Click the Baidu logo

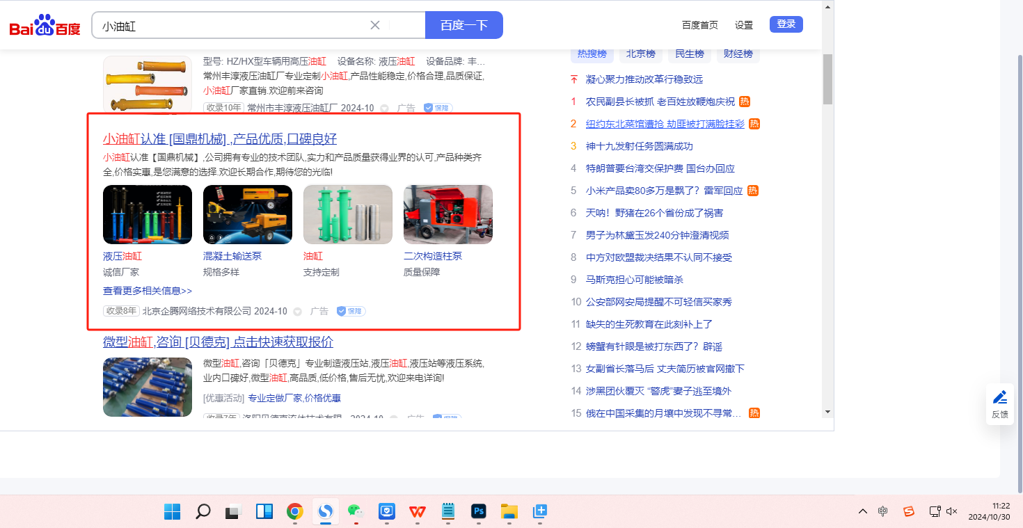pos(45,26)
